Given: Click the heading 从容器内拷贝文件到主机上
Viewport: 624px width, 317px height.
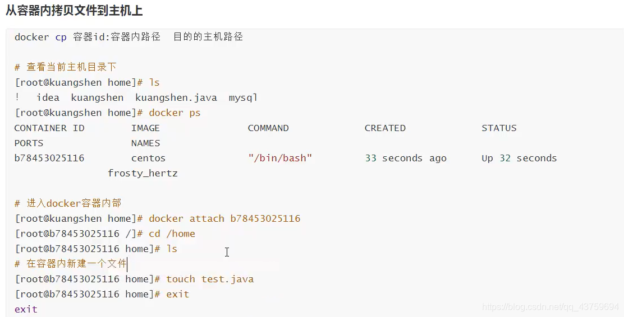Looking at the screenshot, I should 74,10.
